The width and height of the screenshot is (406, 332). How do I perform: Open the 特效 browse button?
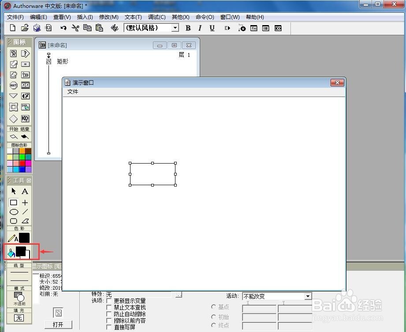point(179,295)
